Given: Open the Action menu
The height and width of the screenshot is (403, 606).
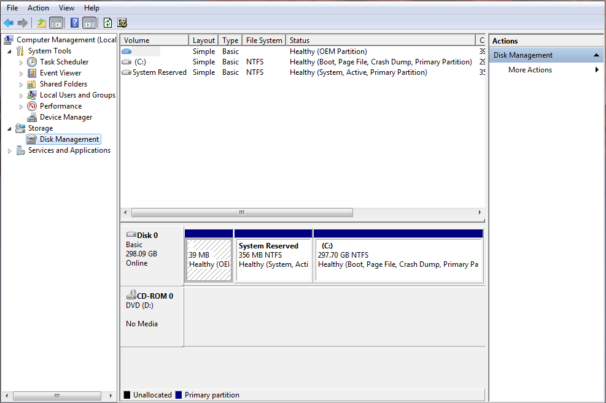Looking at the screenshot, I should click(x=38, y=7).
